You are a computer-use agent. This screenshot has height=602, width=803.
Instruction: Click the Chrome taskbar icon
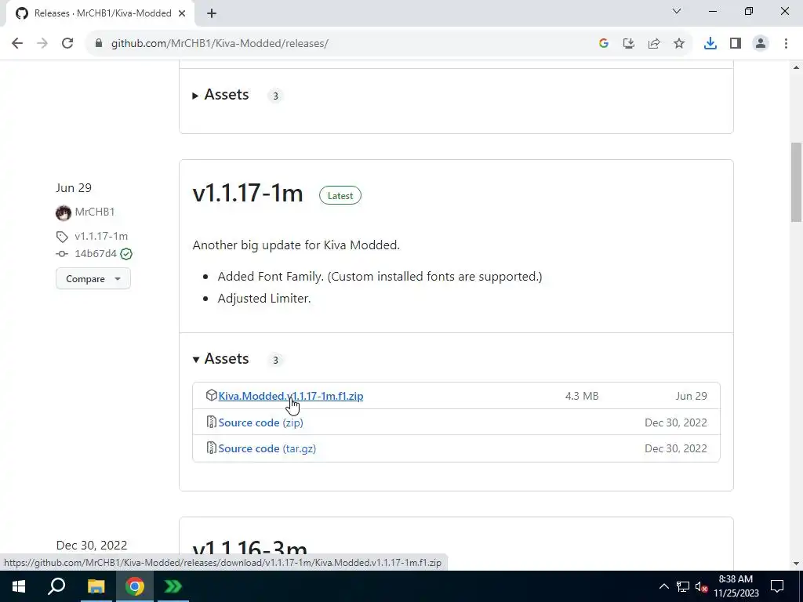click(135, 586)
